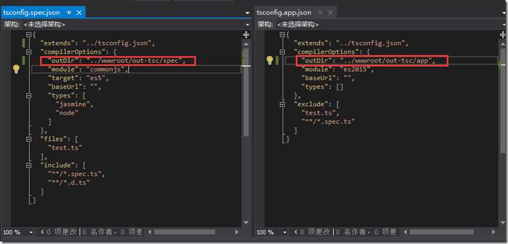This screenshot has width=508, height=244.
Task: Click the "extends" line in tsconfig.spec.json
Action: tap(98, 43)
